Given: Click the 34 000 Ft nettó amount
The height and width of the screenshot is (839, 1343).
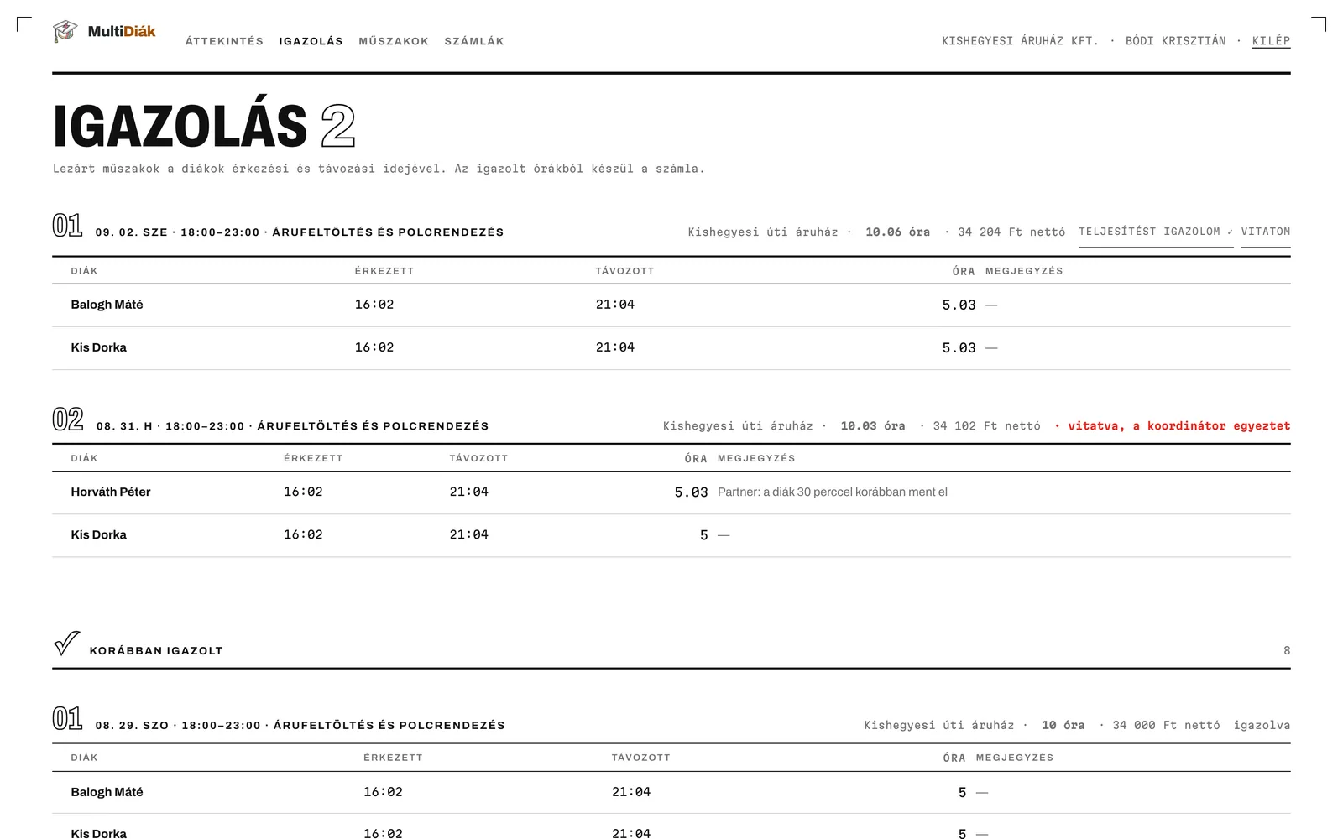Looking at the screenshot, I should [x=1166, y=726].
